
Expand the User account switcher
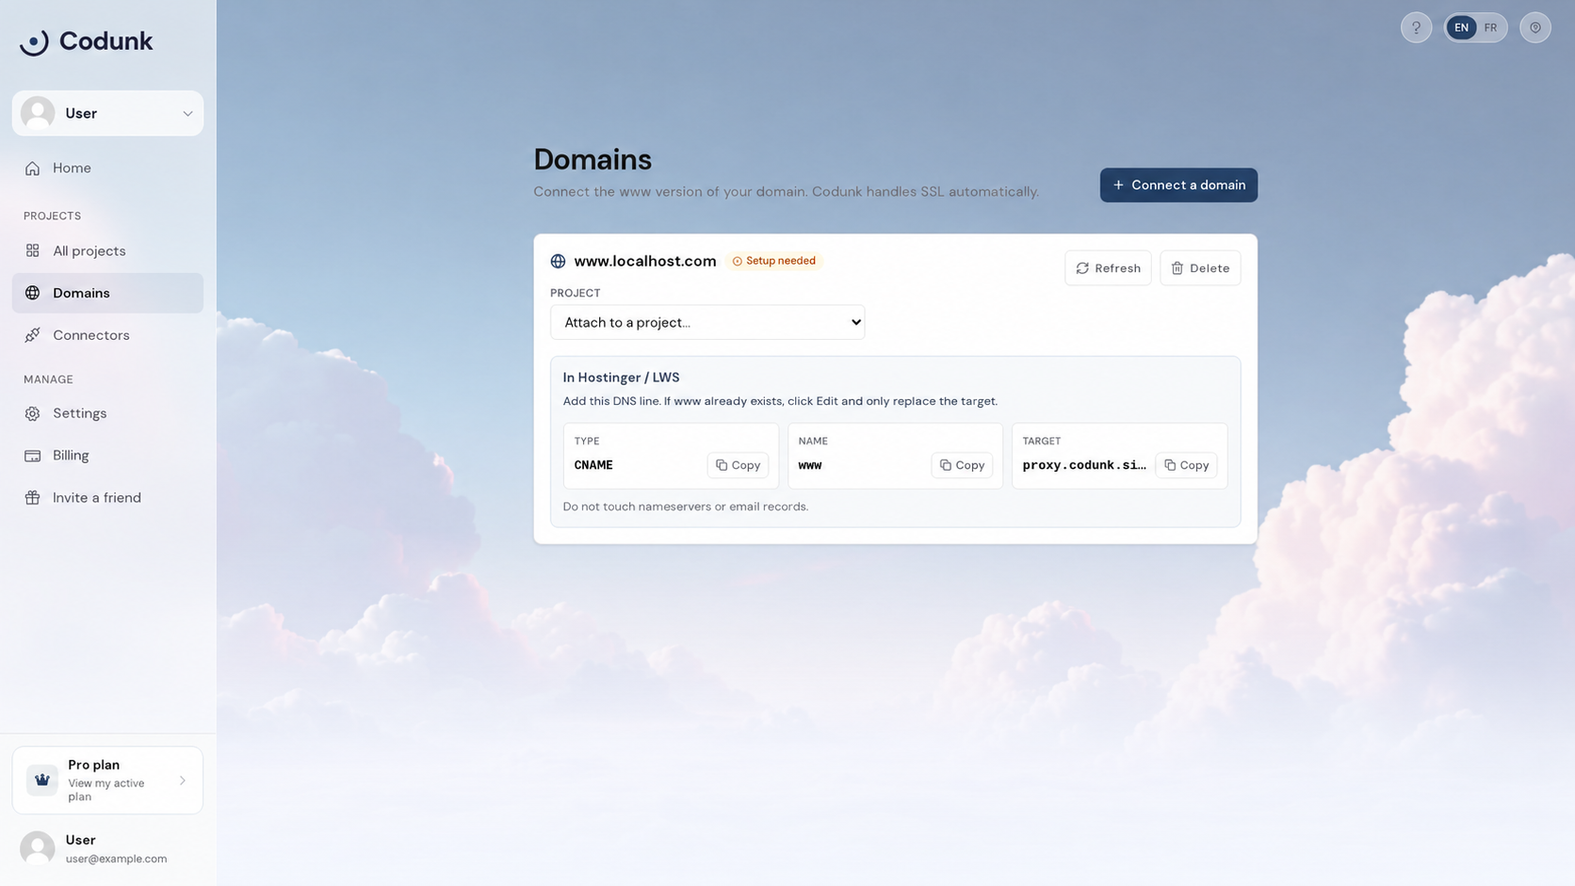click(x=107, y=113)
